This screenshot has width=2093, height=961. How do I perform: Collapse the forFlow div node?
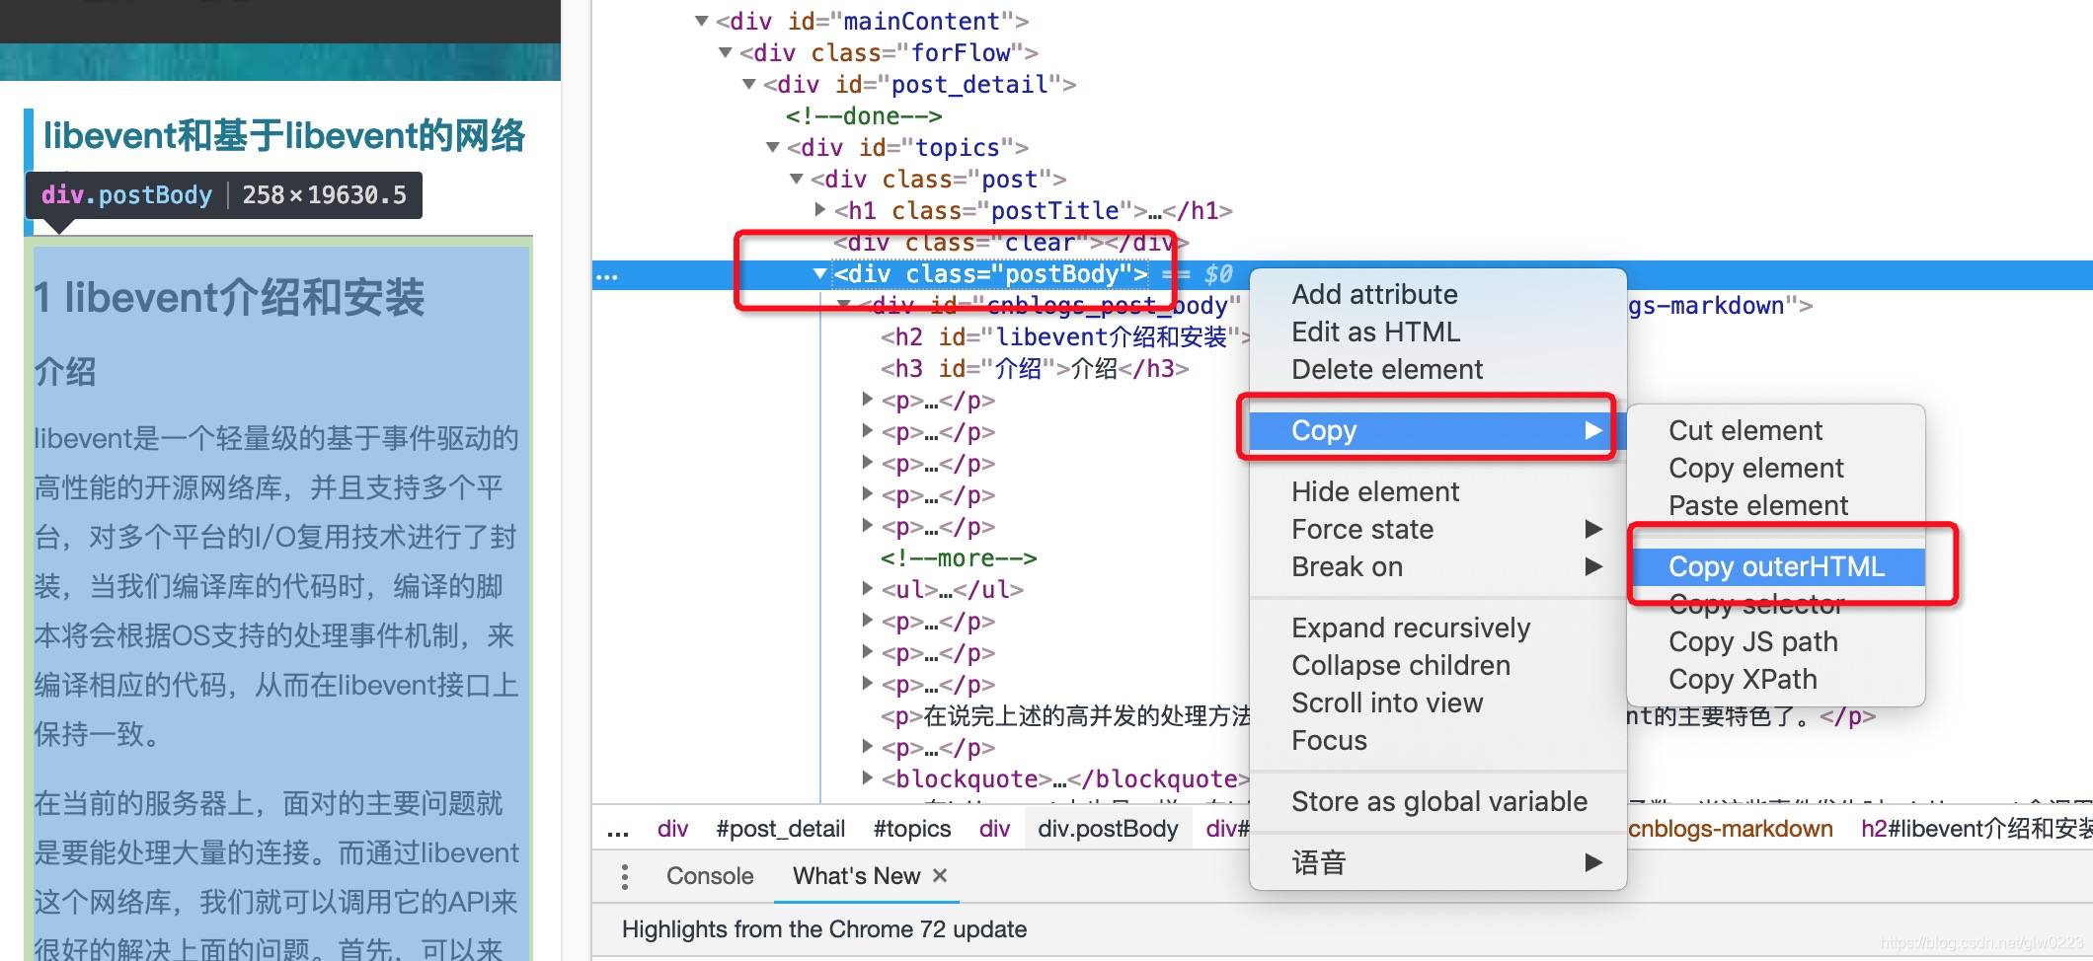(x=726, y=52)
